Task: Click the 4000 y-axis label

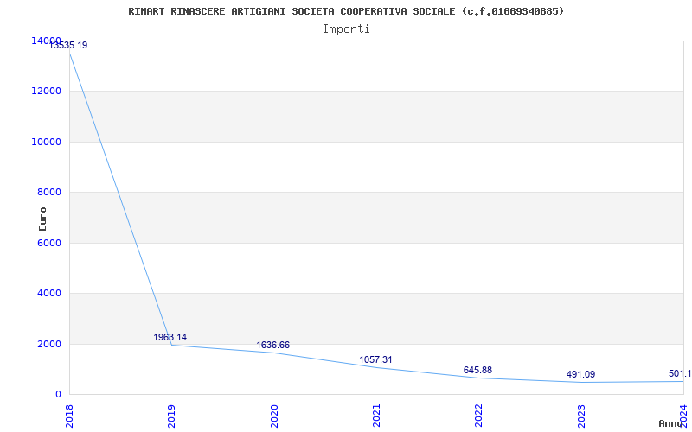Action: [x=49, y=293]
